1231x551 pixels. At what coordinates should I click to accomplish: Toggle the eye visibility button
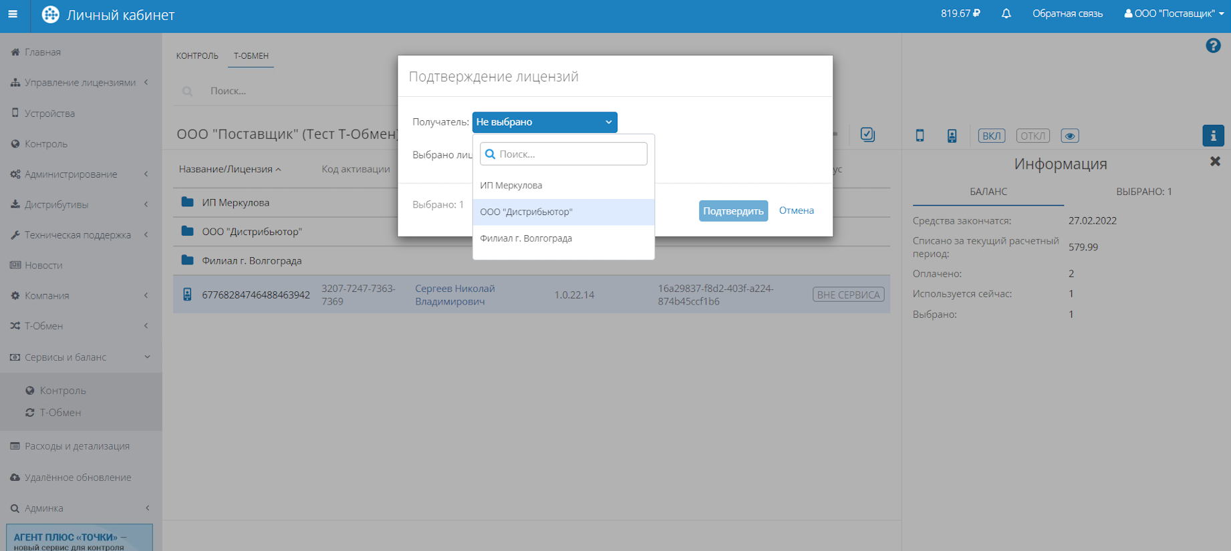(x=1069, y=136)
